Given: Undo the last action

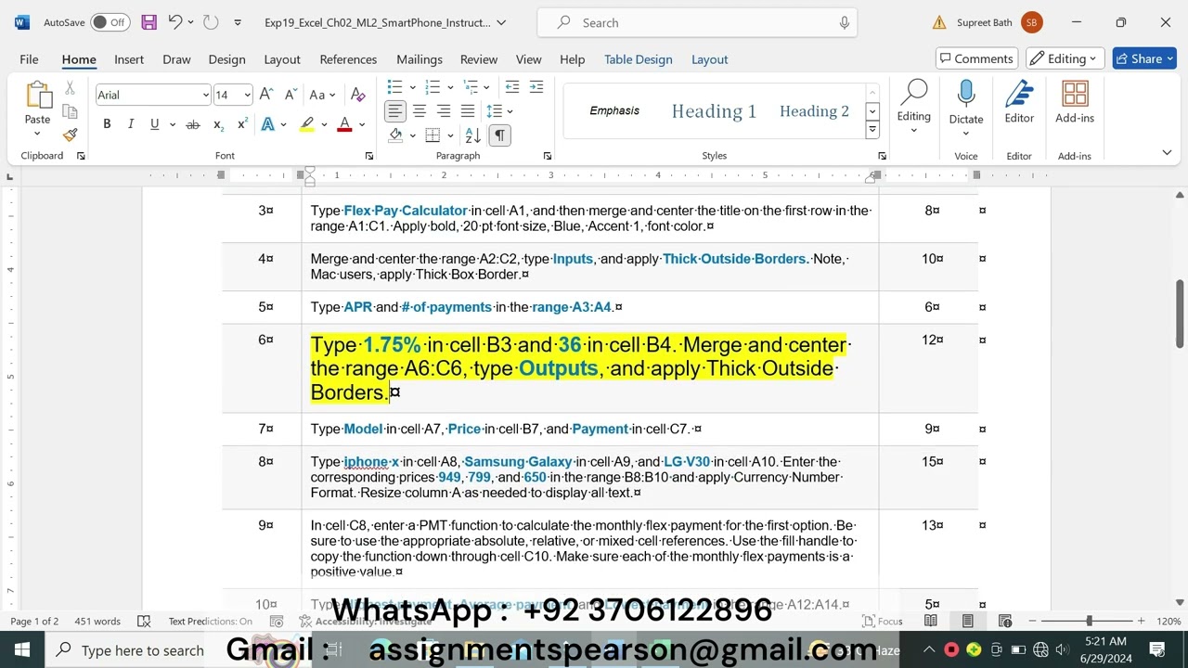Looking at the screenshot, I should 174,22.
